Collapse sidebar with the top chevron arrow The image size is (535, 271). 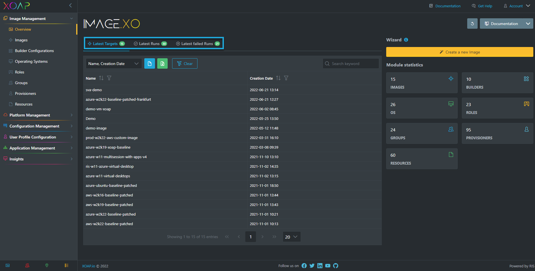[70, 5]
